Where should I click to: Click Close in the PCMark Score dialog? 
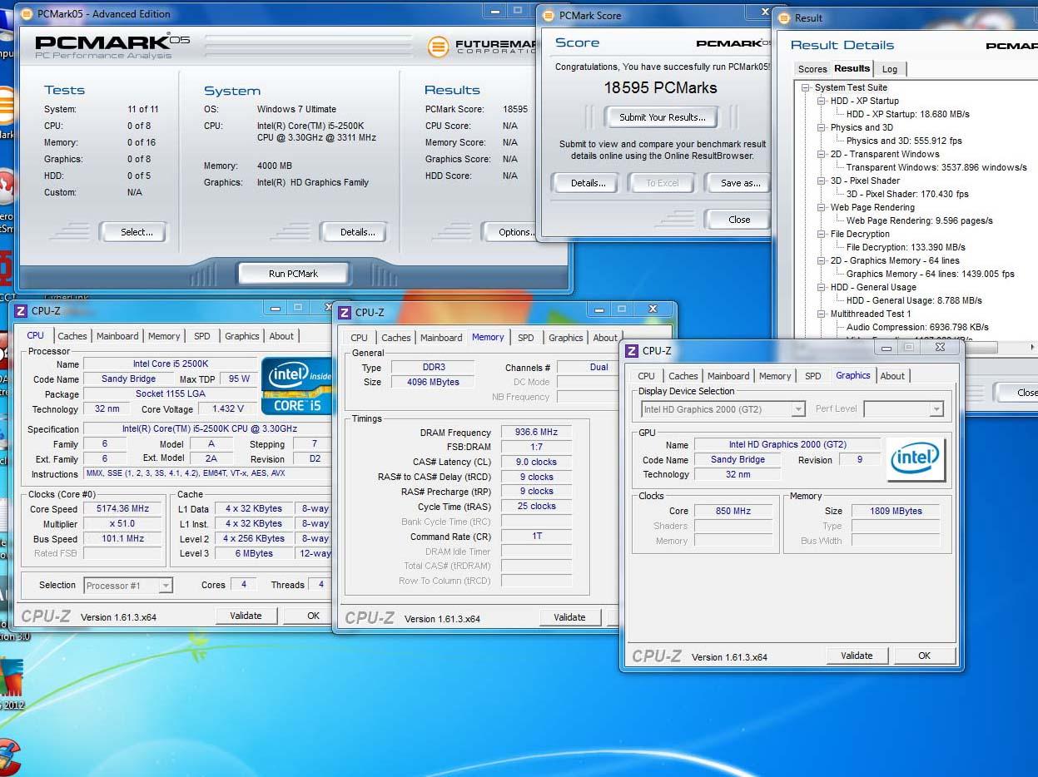point(738,220)
